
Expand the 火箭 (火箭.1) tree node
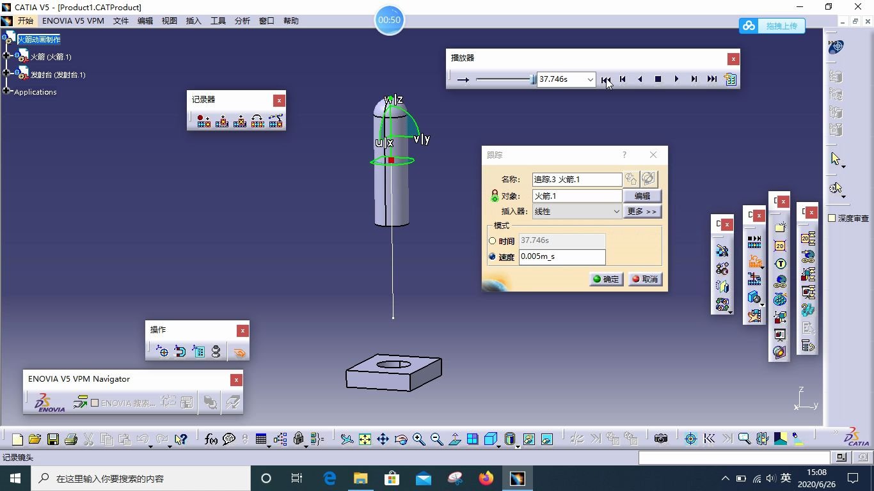click(7, 56)
